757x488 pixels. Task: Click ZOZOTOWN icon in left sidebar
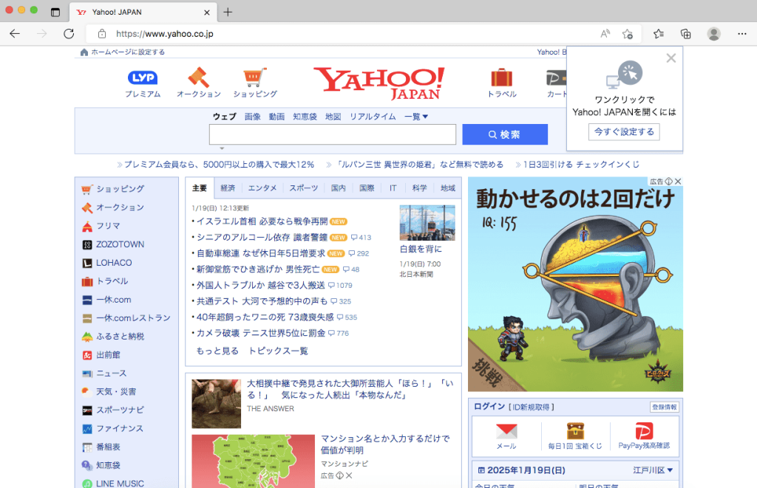click(87, 244)
